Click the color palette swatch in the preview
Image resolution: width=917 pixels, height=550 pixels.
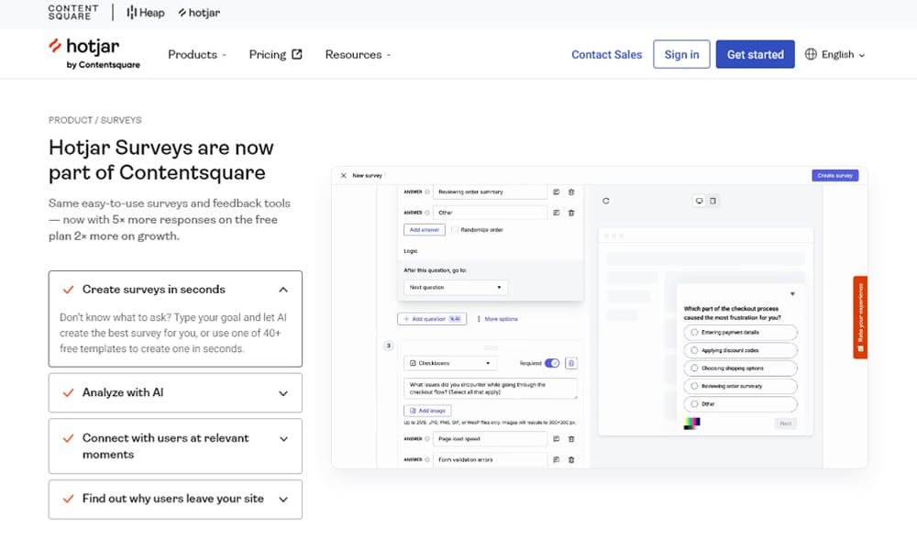(691, 423)
